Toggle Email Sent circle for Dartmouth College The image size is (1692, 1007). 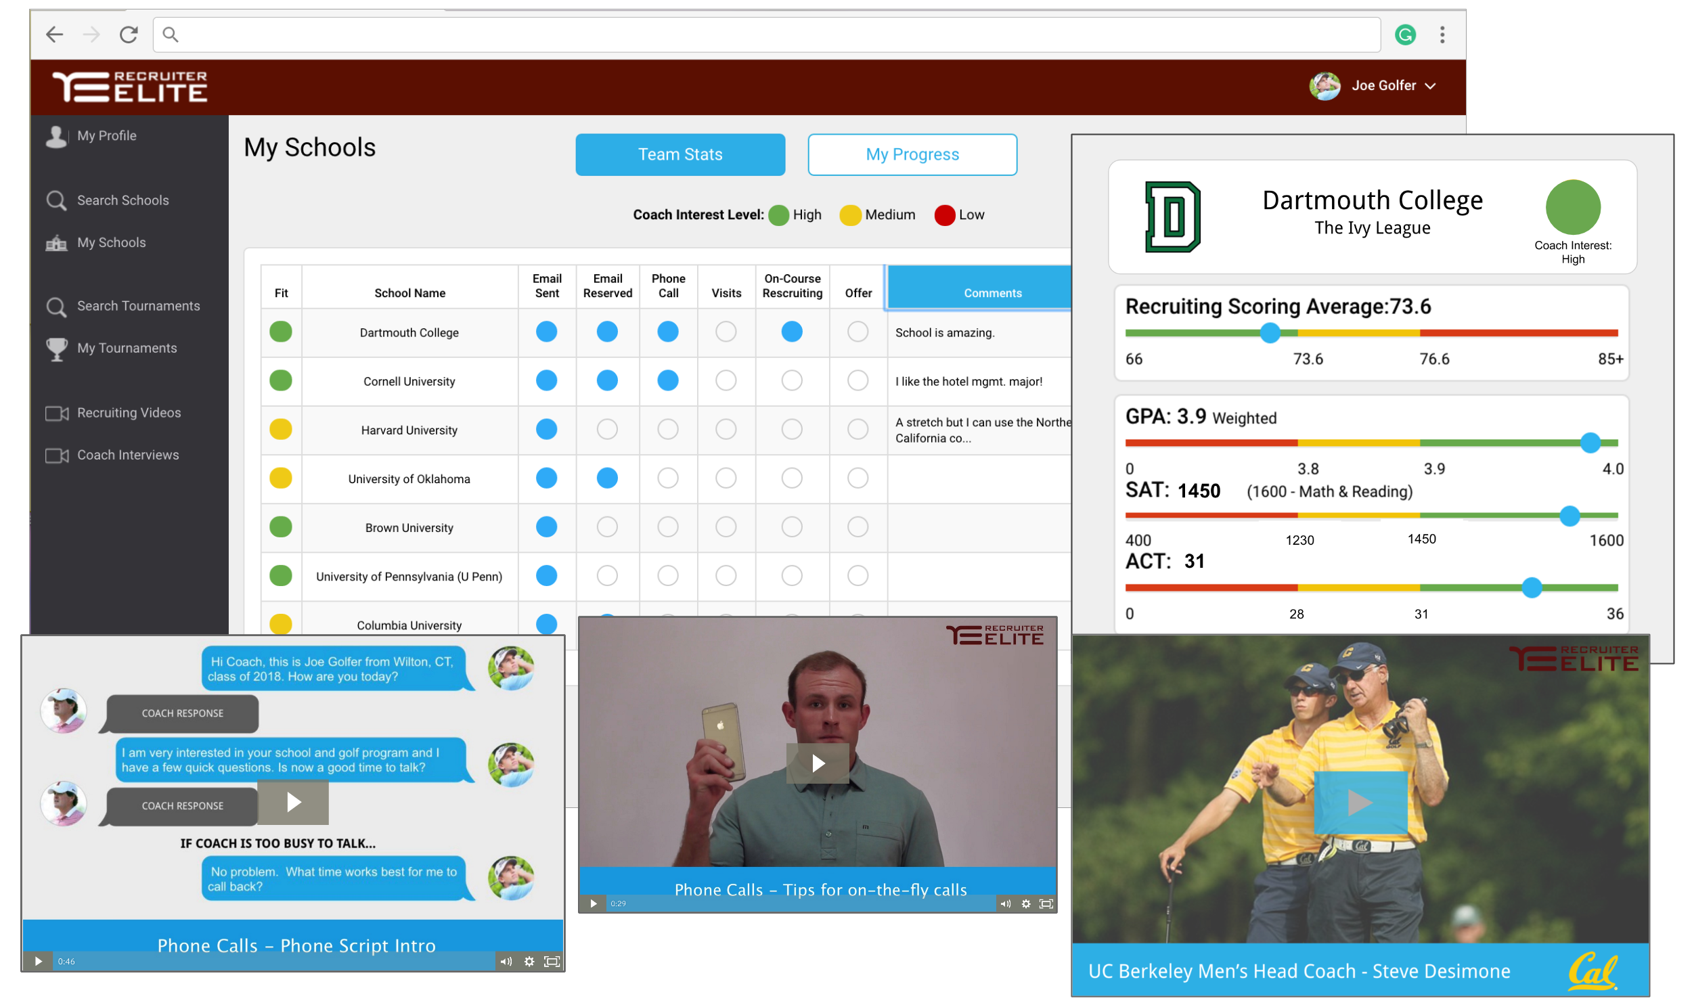[x=547, y=332]
